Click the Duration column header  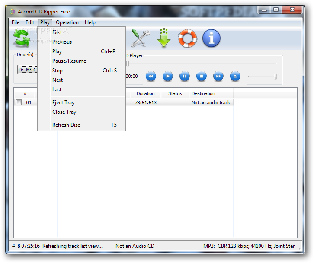(146, 93)
